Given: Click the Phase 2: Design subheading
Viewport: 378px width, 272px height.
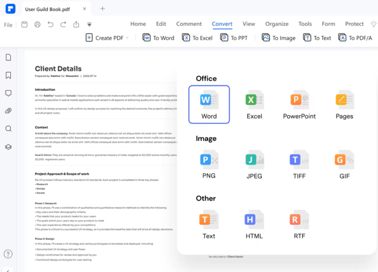Looking at the screenshot, I should tap(45, 238).
